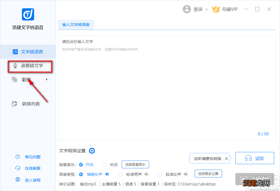The image size is (280, 191).
Task: Open the 翻译 menu entry
Action: coord(28,79)
